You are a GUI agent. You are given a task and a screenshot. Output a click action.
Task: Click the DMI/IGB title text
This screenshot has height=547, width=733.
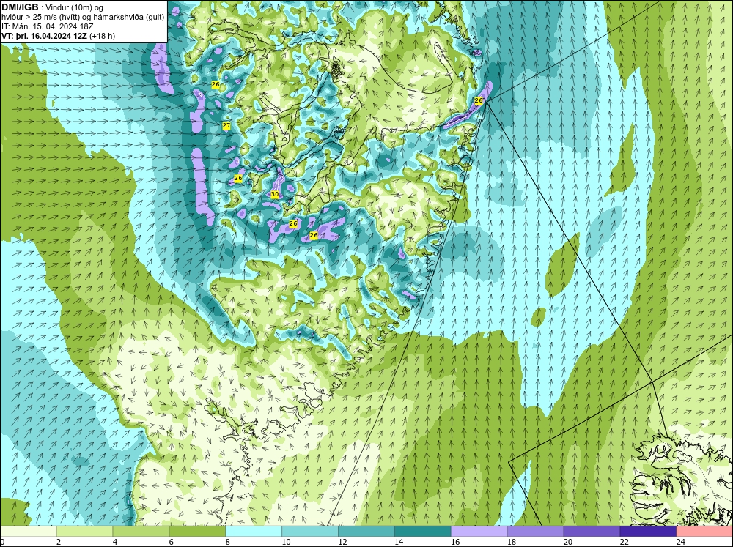[20, 7]
